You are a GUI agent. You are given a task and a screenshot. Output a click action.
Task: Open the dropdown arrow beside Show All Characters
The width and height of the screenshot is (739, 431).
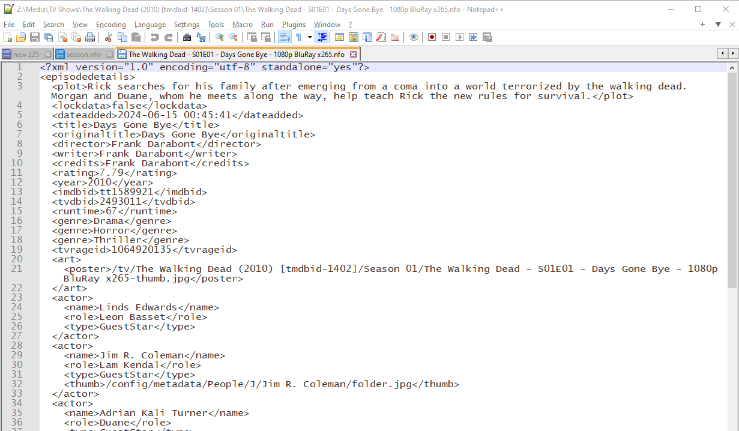tap(310, 37)
